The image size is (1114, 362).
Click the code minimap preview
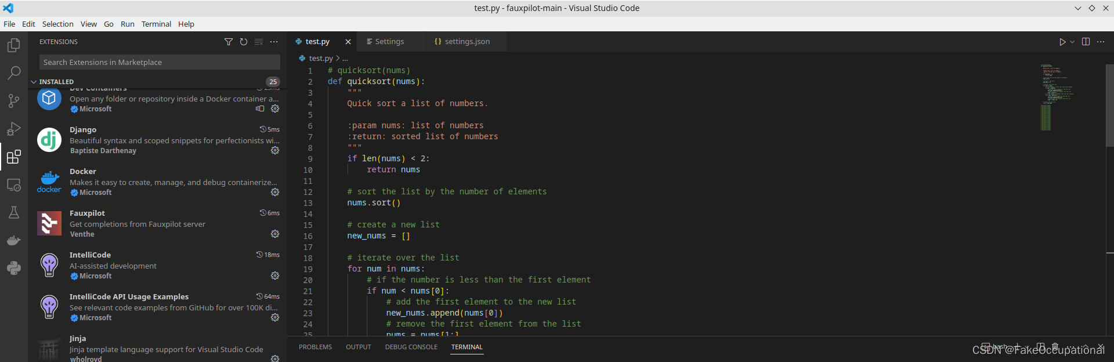pyautogui.click(x=1057, y=97)
